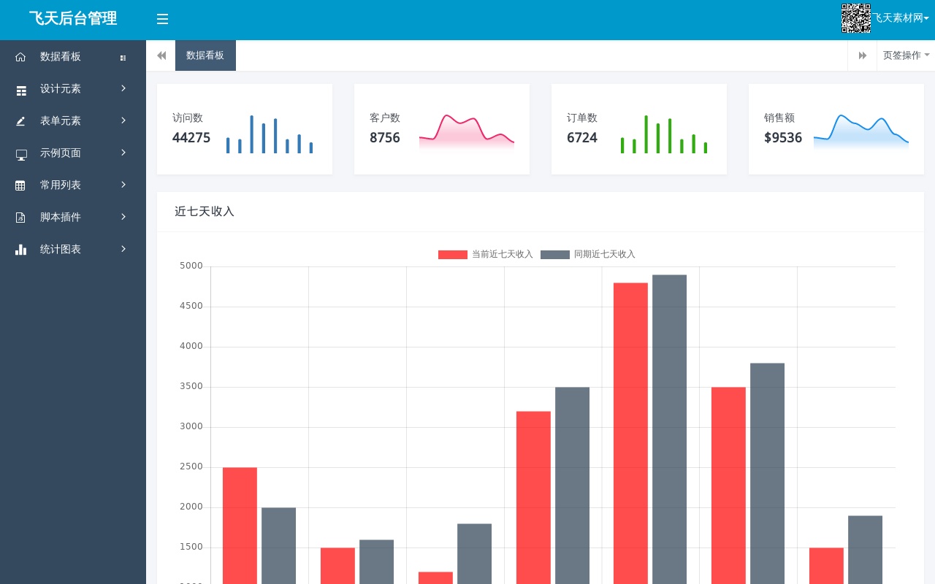The width and height of the screenshot is (935, 584).
Task: Click the 脚本插件 file icon
Action: point(20,218)
